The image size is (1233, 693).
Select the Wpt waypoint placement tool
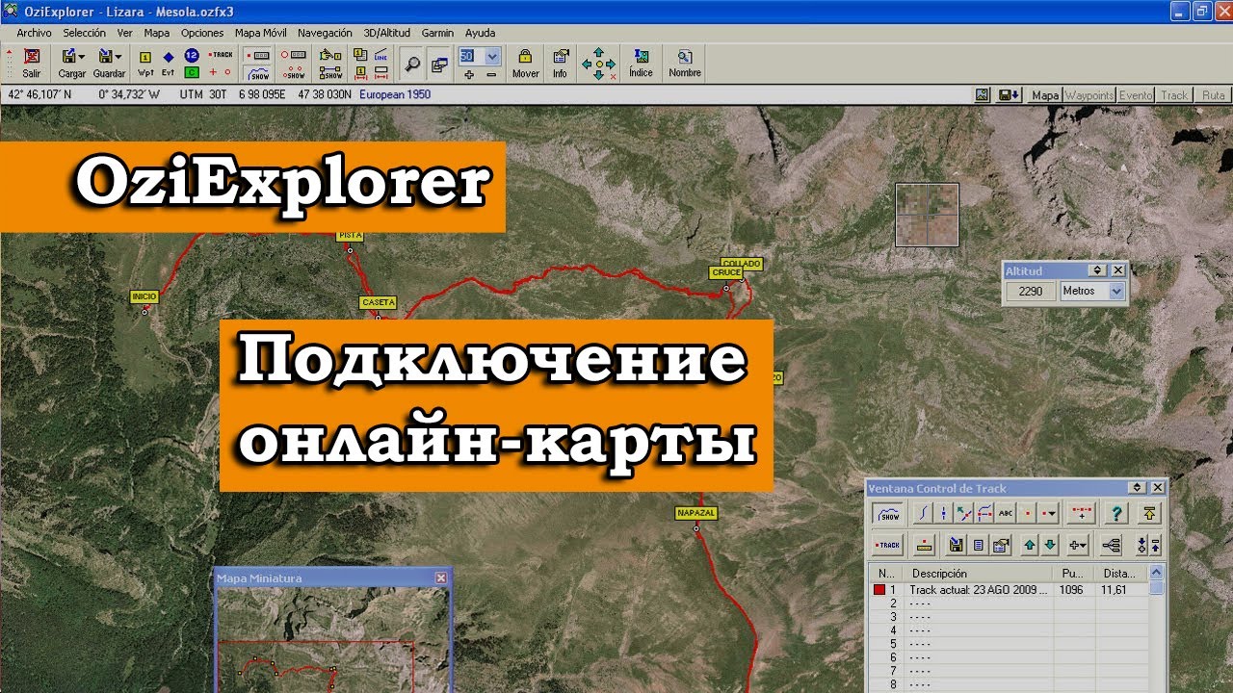click(x=145, y=64)
